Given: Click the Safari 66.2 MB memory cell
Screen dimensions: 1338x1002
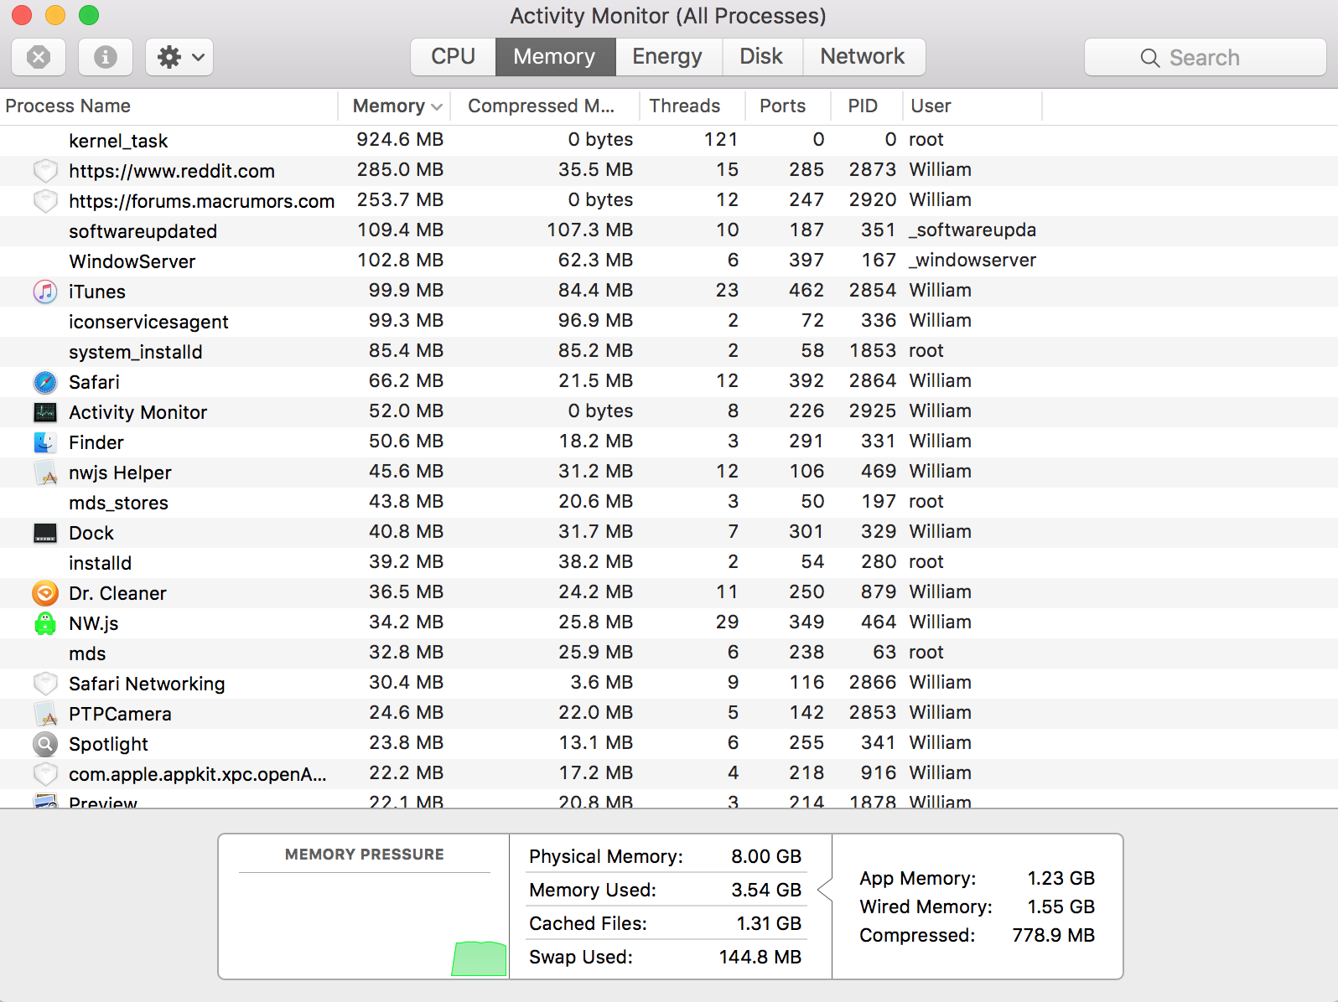Looking at the screenshot, I should tap(406, 380).
